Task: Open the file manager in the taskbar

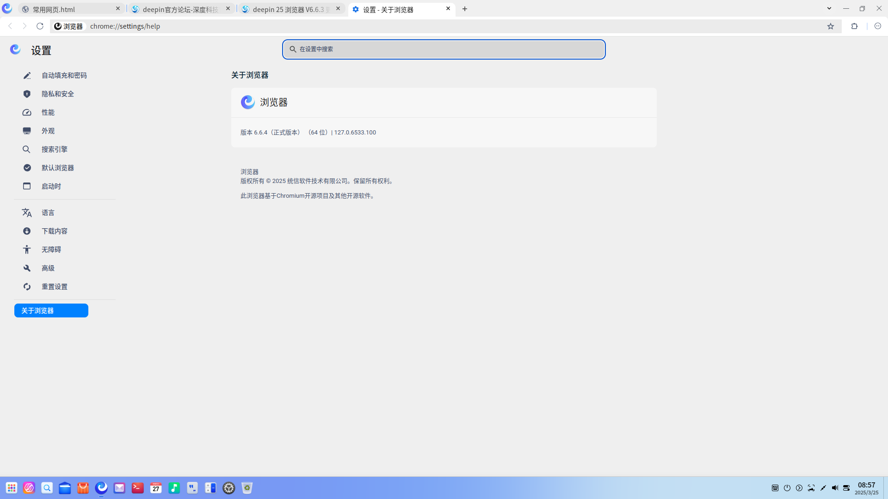Action: tap(65, 488)
